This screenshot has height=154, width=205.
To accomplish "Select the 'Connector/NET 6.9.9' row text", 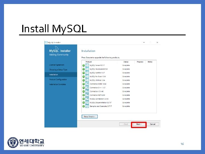I will 97,95.
